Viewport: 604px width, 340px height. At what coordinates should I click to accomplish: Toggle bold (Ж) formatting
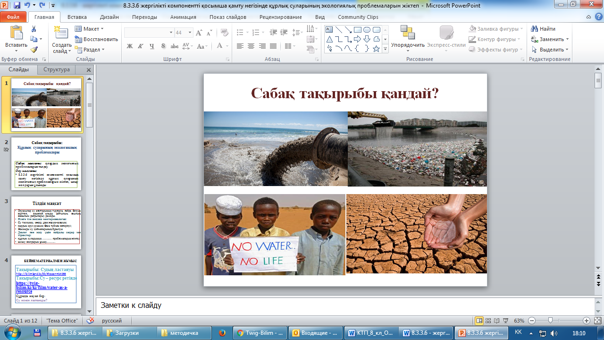[130, 46]
